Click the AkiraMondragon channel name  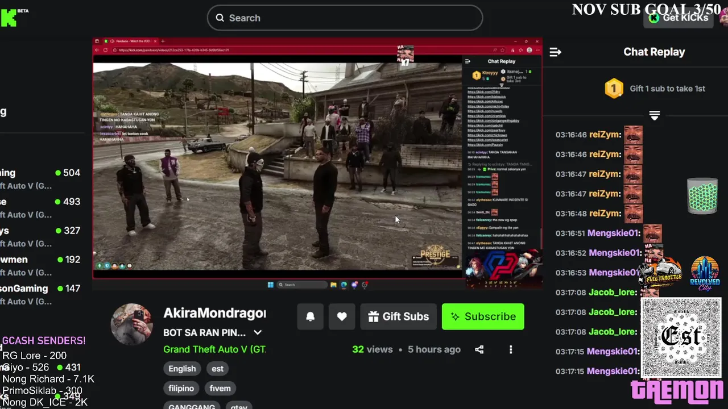(214, 313)
